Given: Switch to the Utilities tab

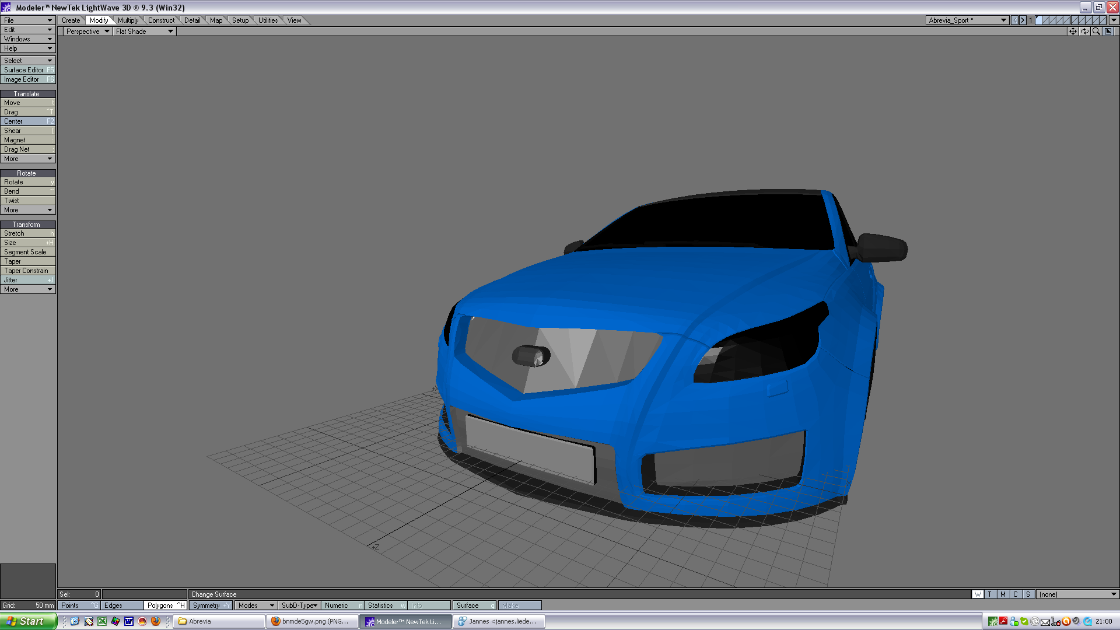Looking at the screenshot, I should (x=268, y=20).
